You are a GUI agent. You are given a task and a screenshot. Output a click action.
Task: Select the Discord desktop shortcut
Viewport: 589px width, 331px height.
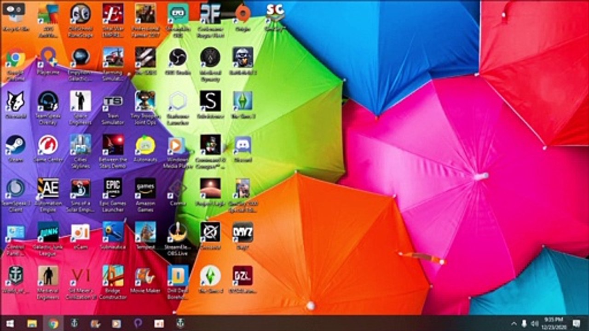(243, 149)
